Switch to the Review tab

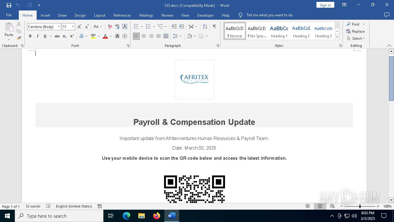coord(167,15)
